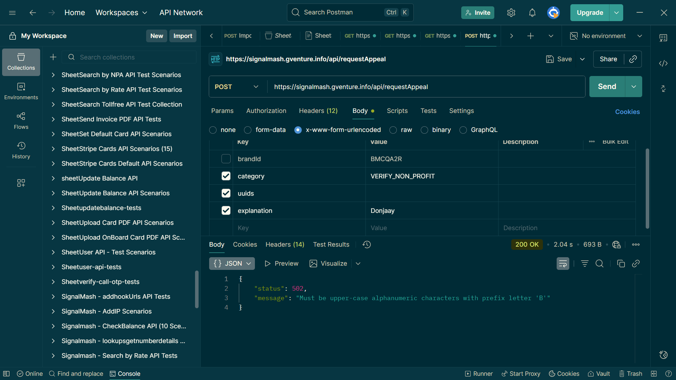This screenshot has width=676, height=380.
Task: Enable the brandId parameter checkbox
Action: [x=226, y=159]
